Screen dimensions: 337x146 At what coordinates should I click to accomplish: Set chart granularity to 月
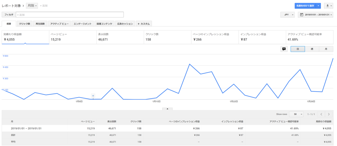(326, 49)
